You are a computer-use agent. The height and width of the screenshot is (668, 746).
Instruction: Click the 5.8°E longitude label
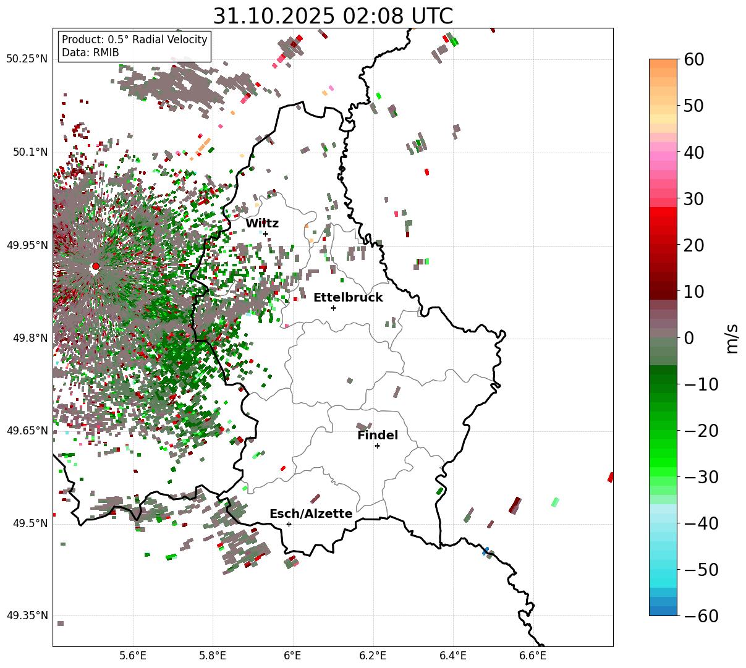click(213, 656)
